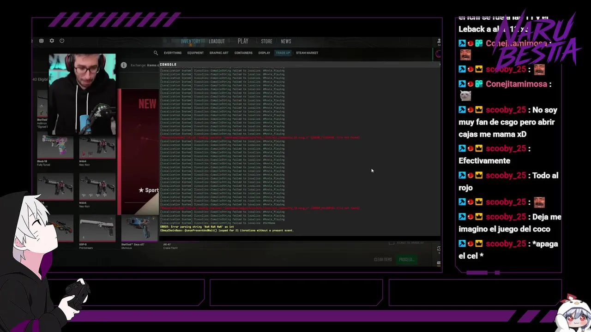Select the Trade Up filter

coord(283,53)
